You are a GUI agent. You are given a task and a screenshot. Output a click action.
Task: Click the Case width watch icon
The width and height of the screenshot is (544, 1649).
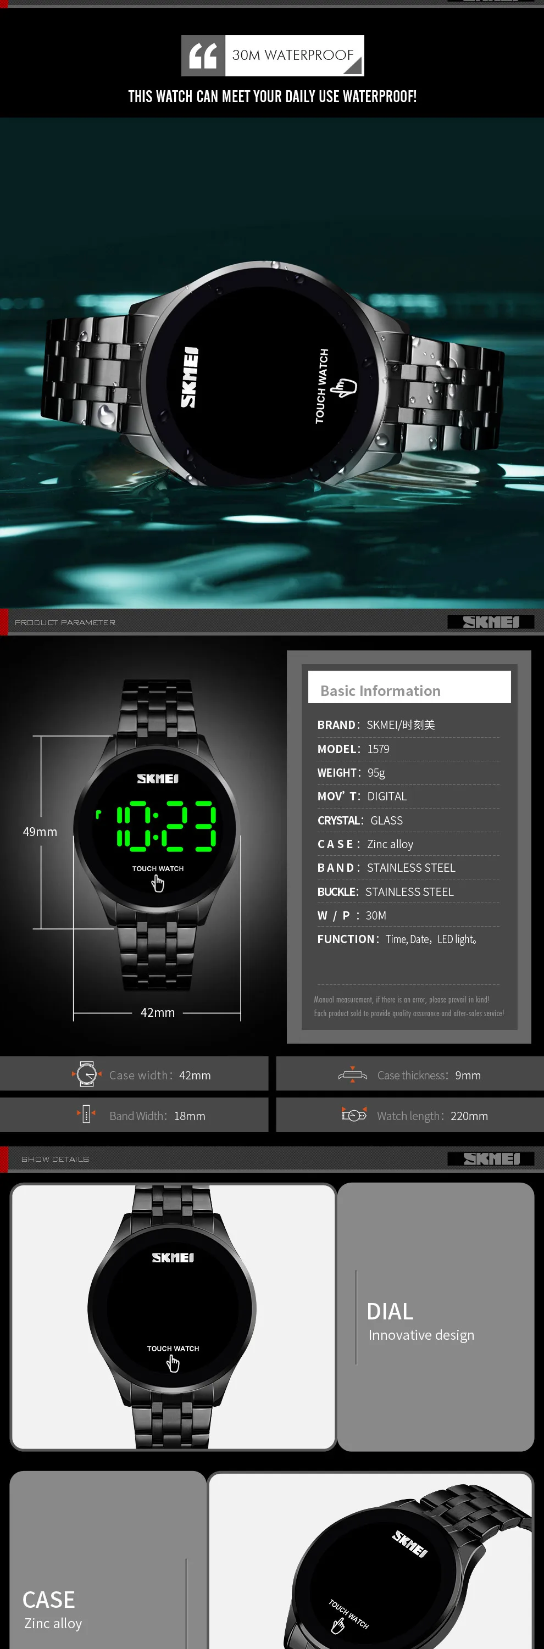pos(86,1074)
